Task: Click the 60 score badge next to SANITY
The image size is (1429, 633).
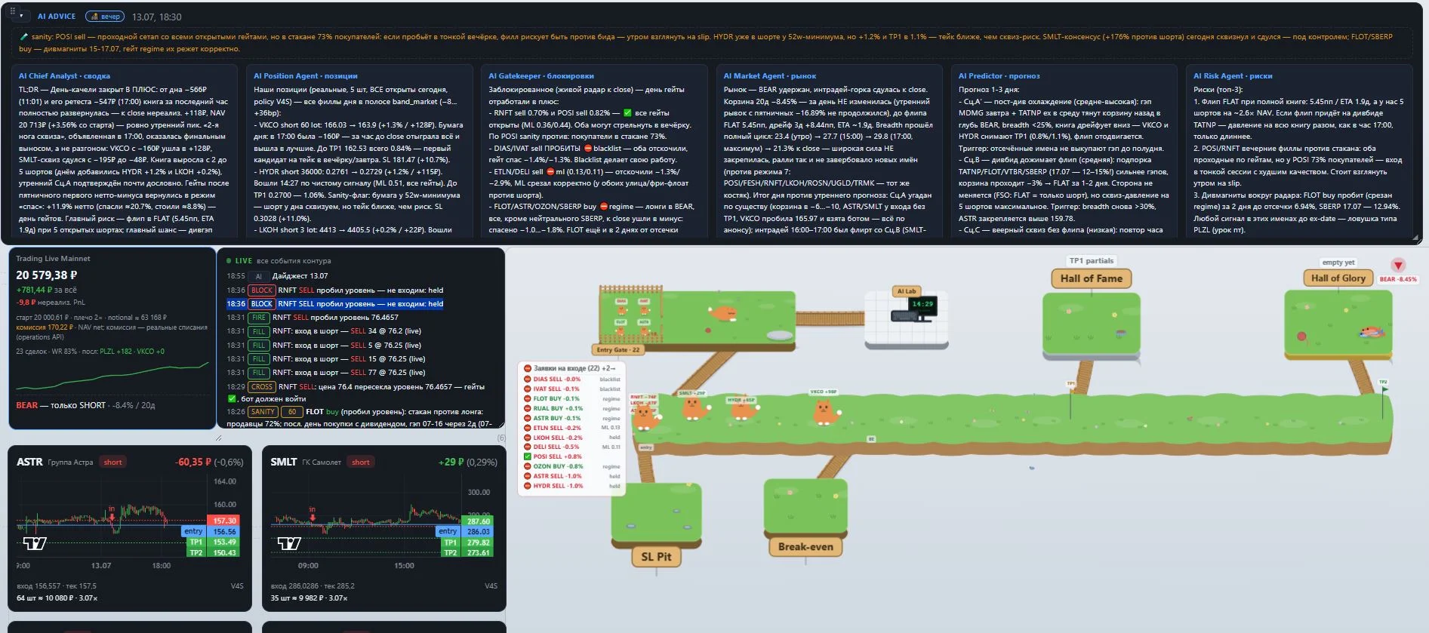Action: click(291, 412)
